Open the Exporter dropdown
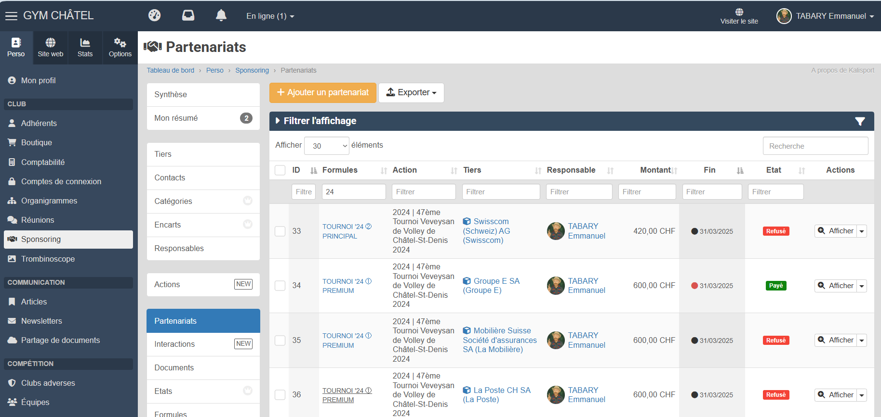The width and height of the screenshot is (881, 417). click(411, 93)
